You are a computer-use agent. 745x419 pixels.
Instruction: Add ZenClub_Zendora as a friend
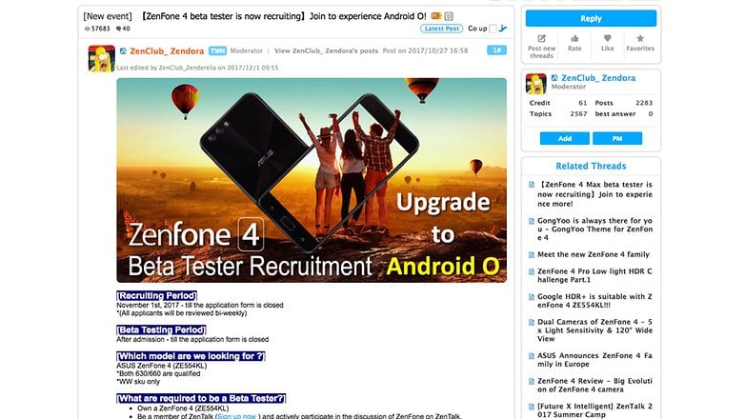[x=564, y=138]
